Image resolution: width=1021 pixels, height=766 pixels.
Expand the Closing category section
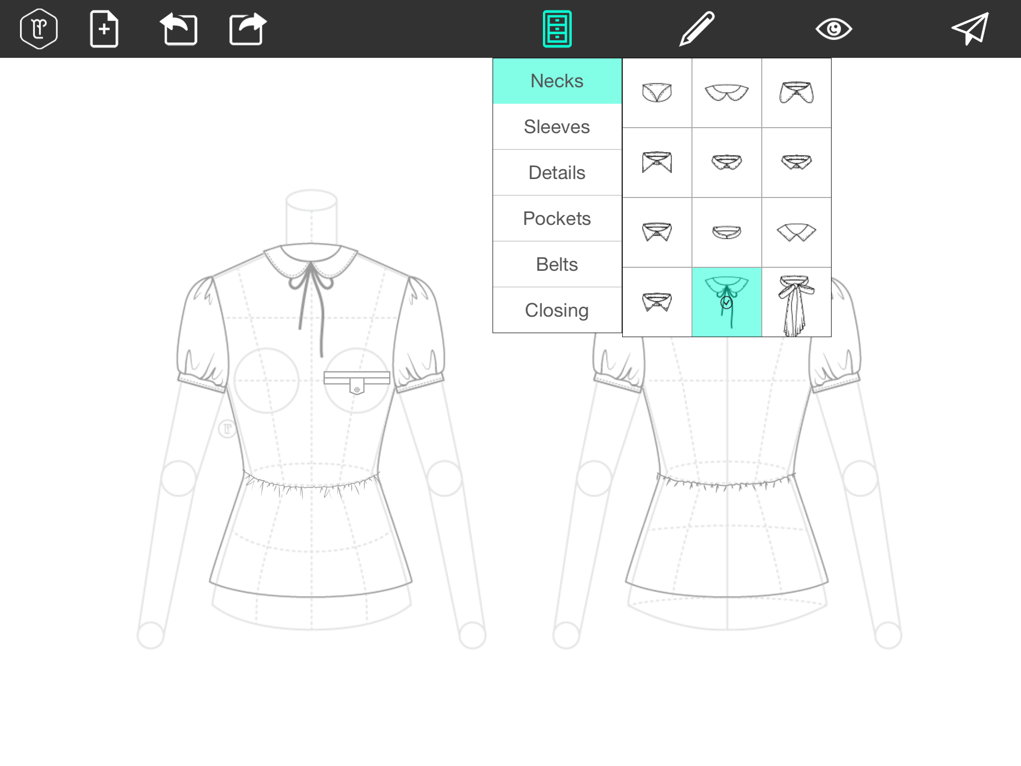coord(558,310)
